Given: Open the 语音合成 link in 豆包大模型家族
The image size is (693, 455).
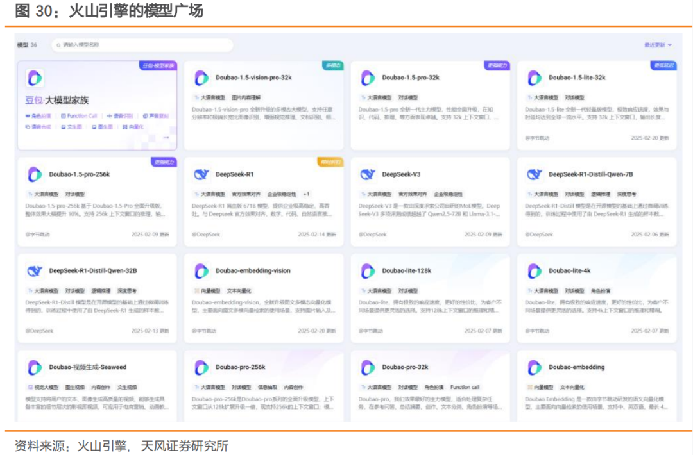Looking at the screenshot, I should [38, 127].
